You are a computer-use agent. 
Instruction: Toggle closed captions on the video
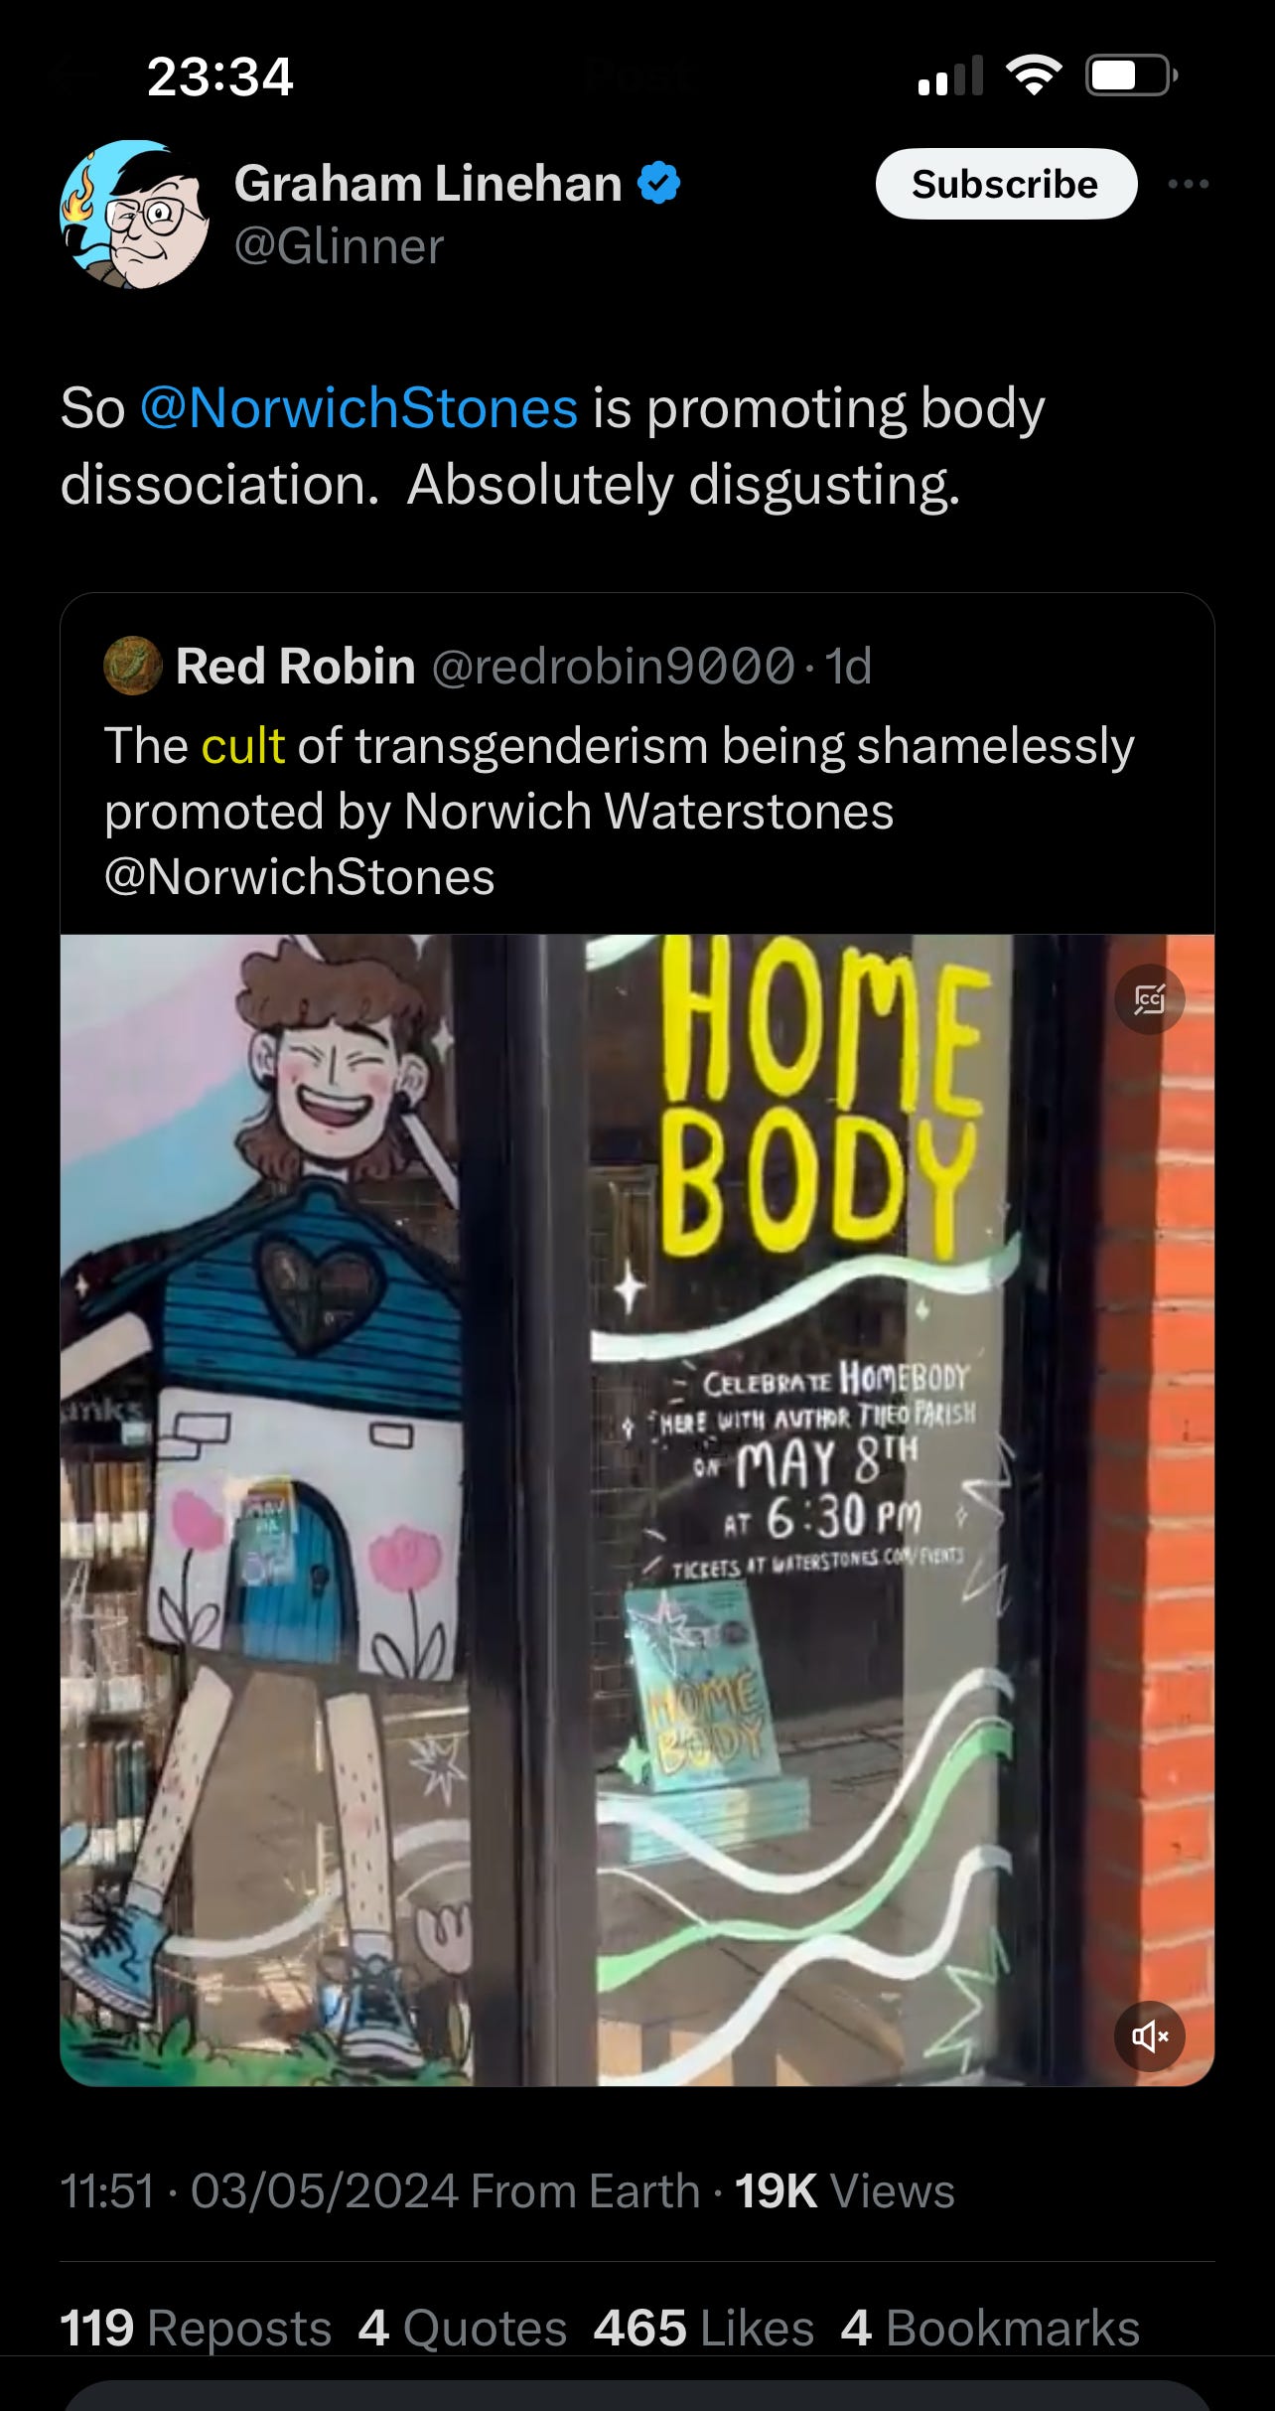pos(1149,998)
